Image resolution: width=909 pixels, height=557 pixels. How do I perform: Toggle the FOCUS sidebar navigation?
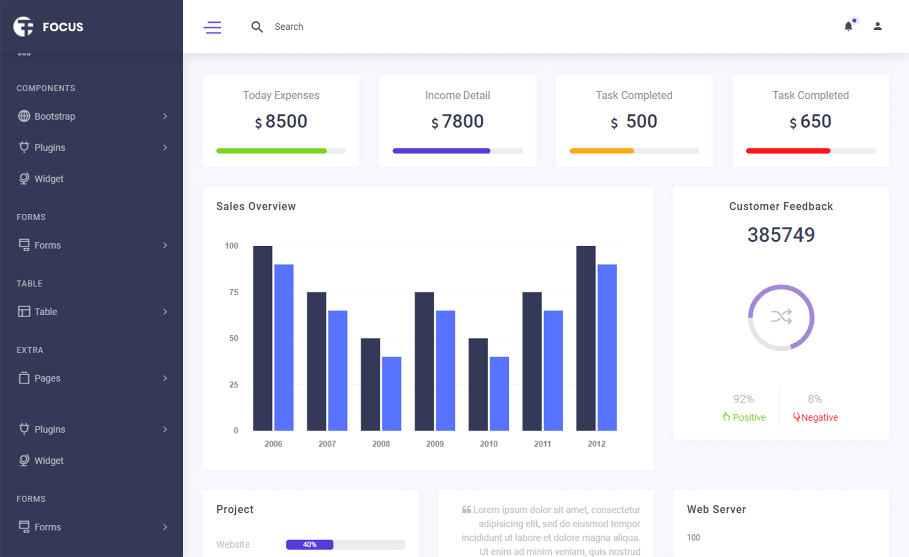pos(213,26)
